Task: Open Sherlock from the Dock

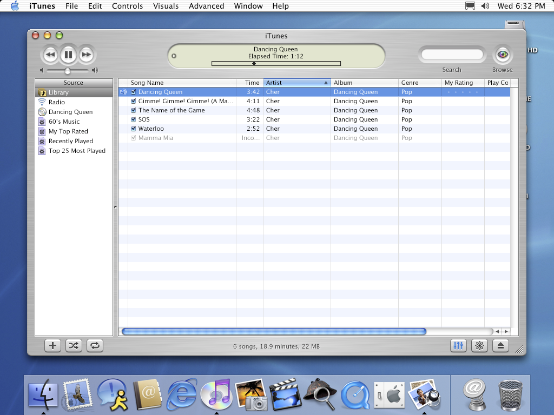Action: [x=320, y=394]
